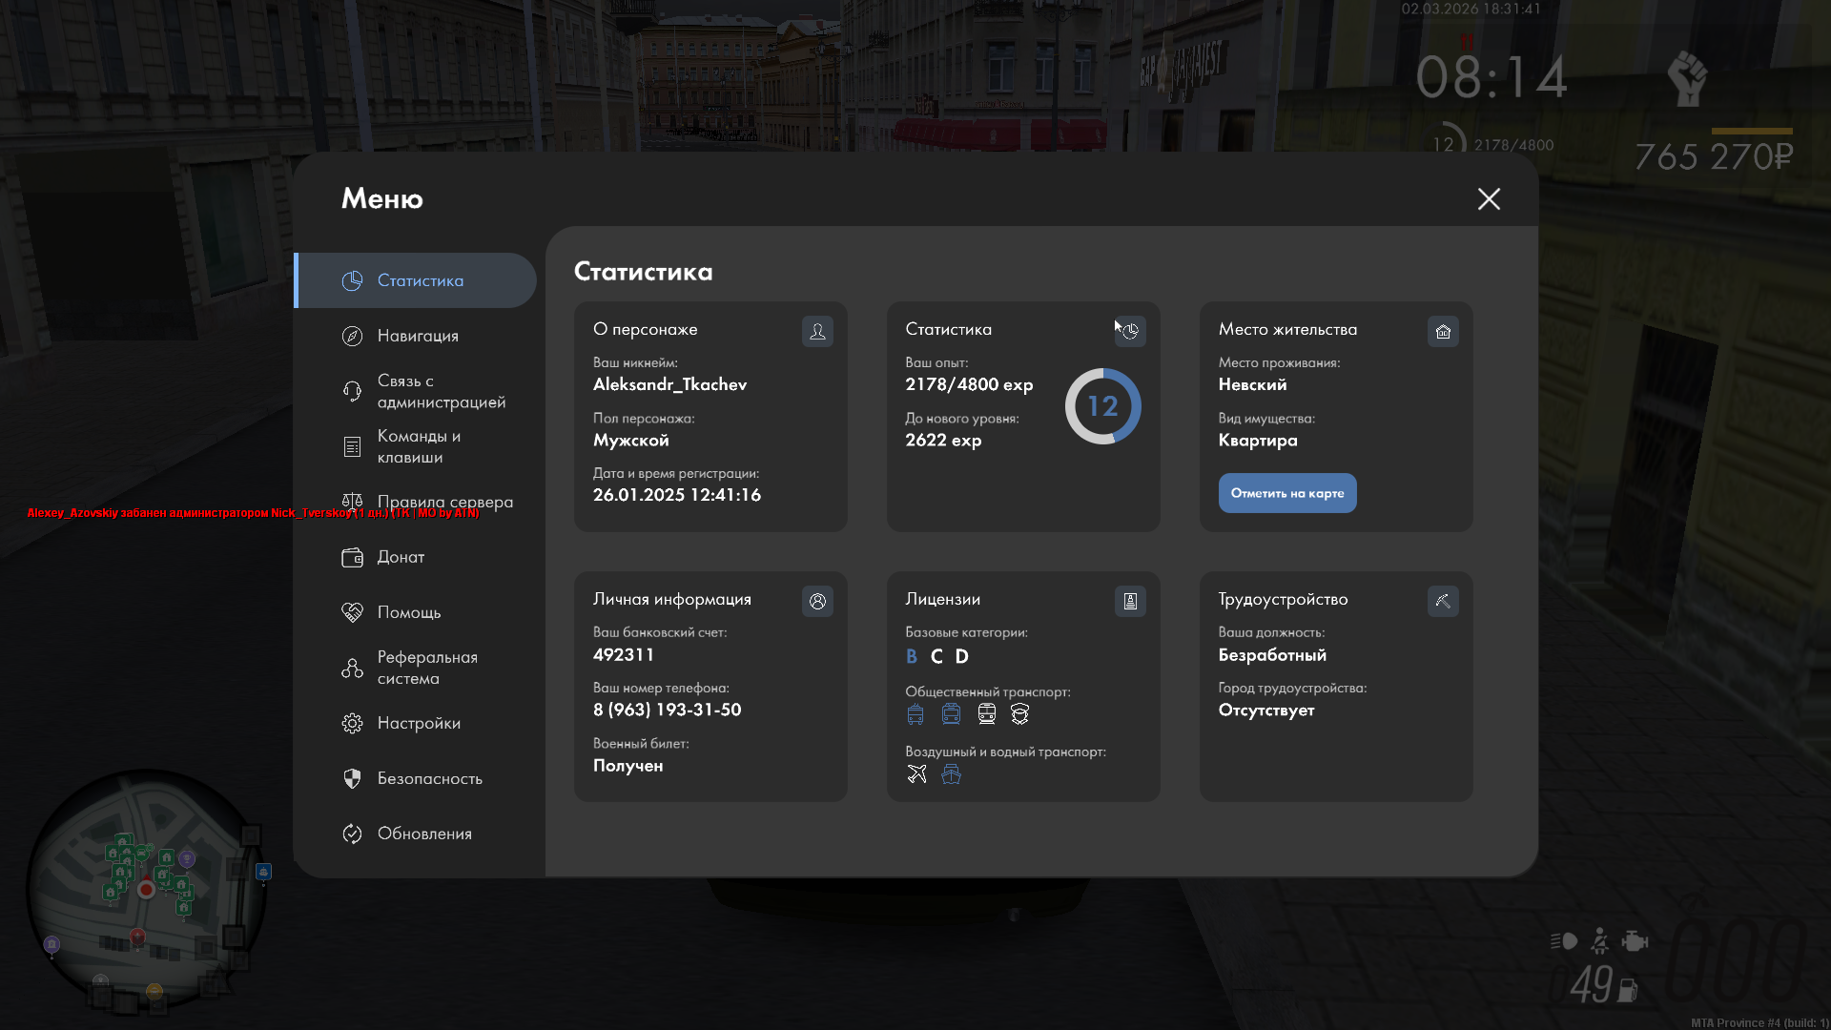Select the Настройки sidebar item
1831x1030 pixels.
(x=418, y=723)
